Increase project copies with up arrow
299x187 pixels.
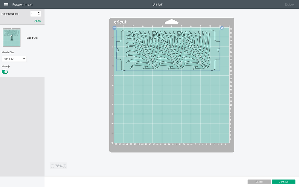click(39, 12)
